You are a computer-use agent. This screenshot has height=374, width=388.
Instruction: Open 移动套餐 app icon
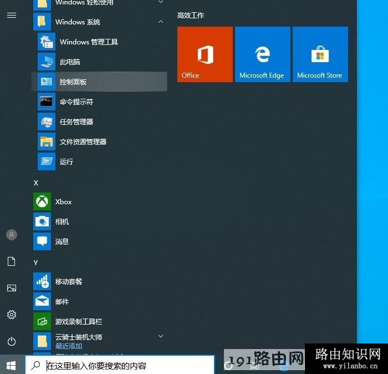[42, 281]
